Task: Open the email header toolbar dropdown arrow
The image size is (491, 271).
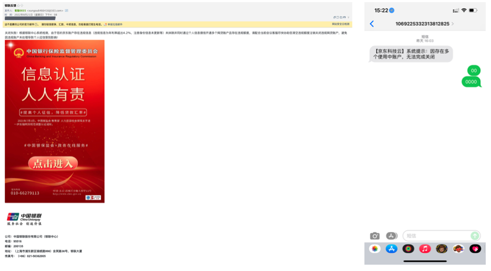Action: point(348,17)
